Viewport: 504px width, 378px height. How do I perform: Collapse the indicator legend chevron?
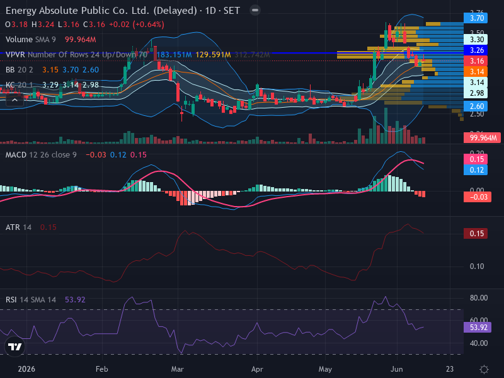pyautogui.click(x=14, y=100)
